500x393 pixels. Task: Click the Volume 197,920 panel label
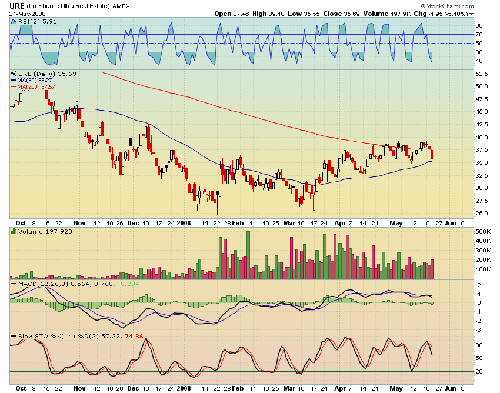coord(45,231)
